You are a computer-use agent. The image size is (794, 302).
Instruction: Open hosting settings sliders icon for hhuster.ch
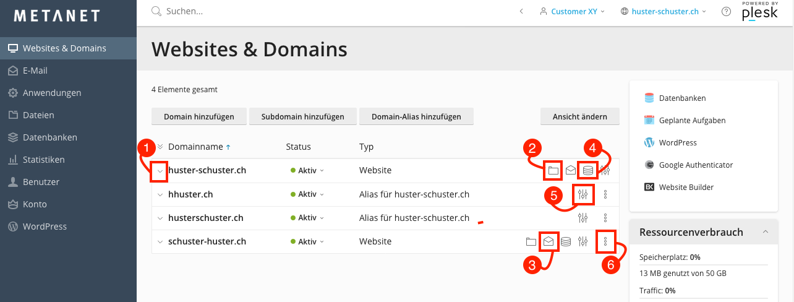[x=583, y=194]
